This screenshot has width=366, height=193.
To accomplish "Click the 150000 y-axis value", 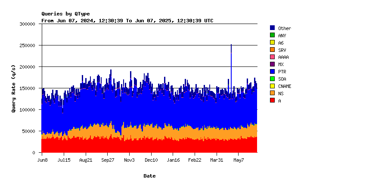I will 27,88.
